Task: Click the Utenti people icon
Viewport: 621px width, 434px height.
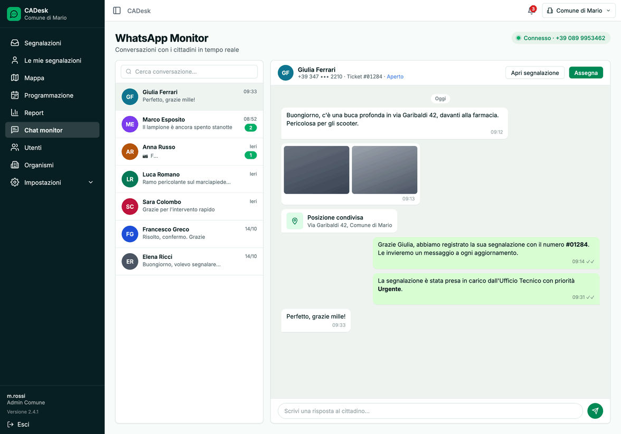Action: coord(15,147)
